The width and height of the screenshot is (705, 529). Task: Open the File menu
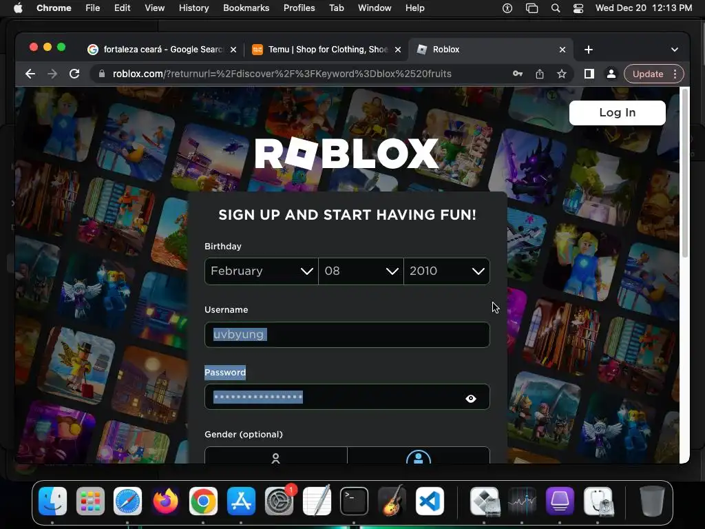[93, 8]
